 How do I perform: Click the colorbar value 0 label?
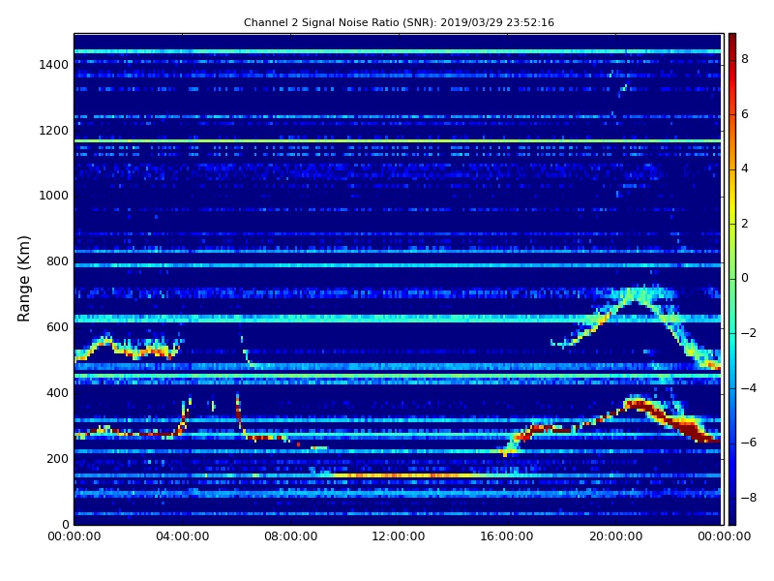pos(745,278)
